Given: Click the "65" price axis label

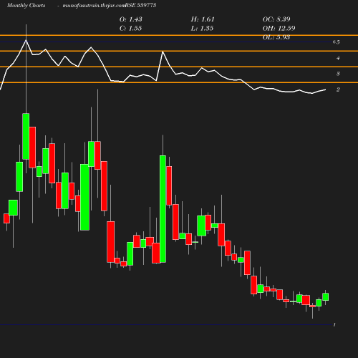Looking at the screenshot, I should pos(336,42).
